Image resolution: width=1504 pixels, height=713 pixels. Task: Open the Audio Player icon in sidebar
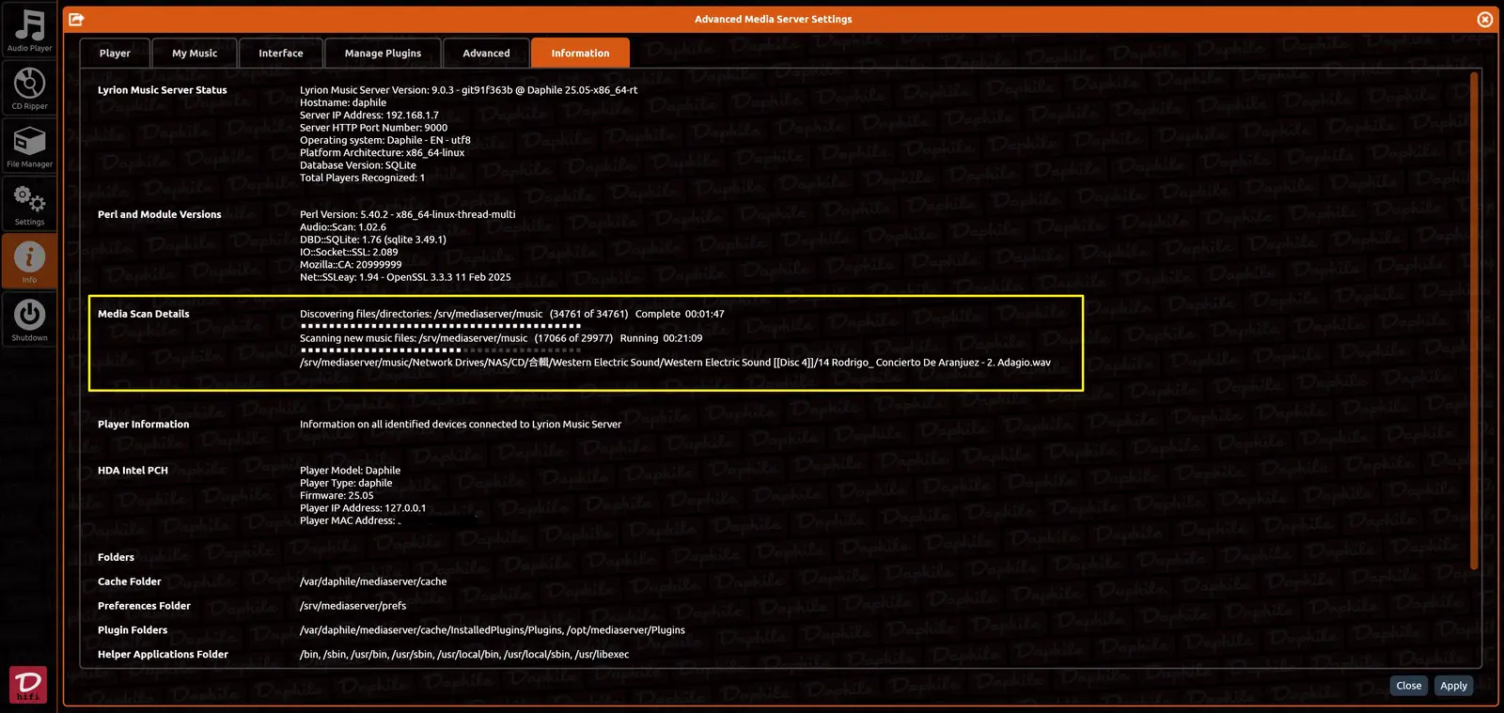(x=29, y=31)
